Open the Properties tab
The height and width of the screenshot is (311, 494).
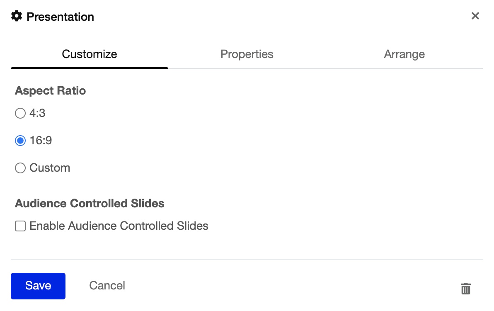click(247, 54)
